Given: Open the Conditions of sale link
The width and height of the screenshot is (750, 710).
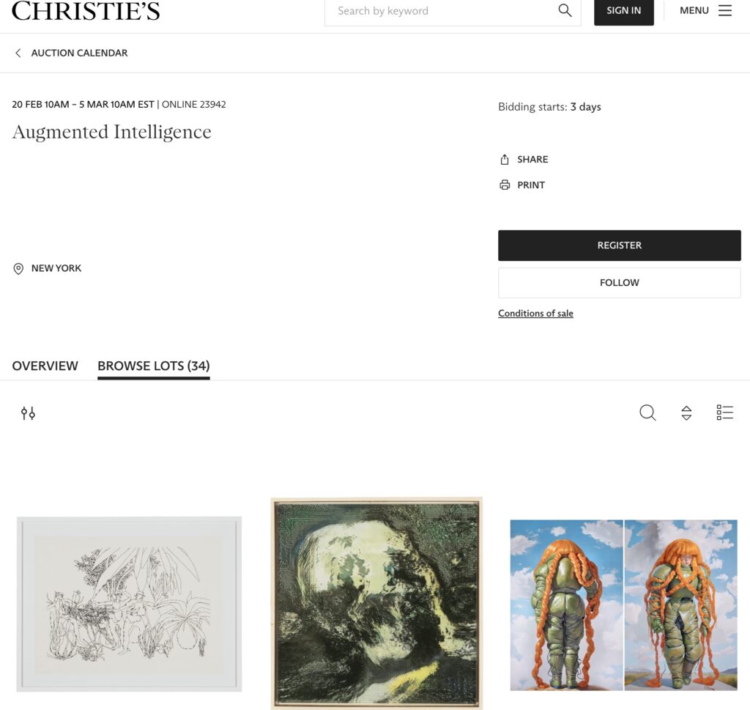Looking at the screenshot, I should (x=535, y=314).
